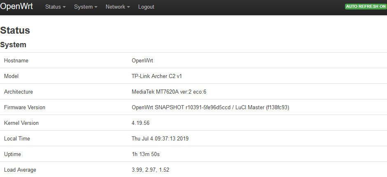Click the caret arrow beside Status
Screen dimensions: 387x177
pos(64,7)
